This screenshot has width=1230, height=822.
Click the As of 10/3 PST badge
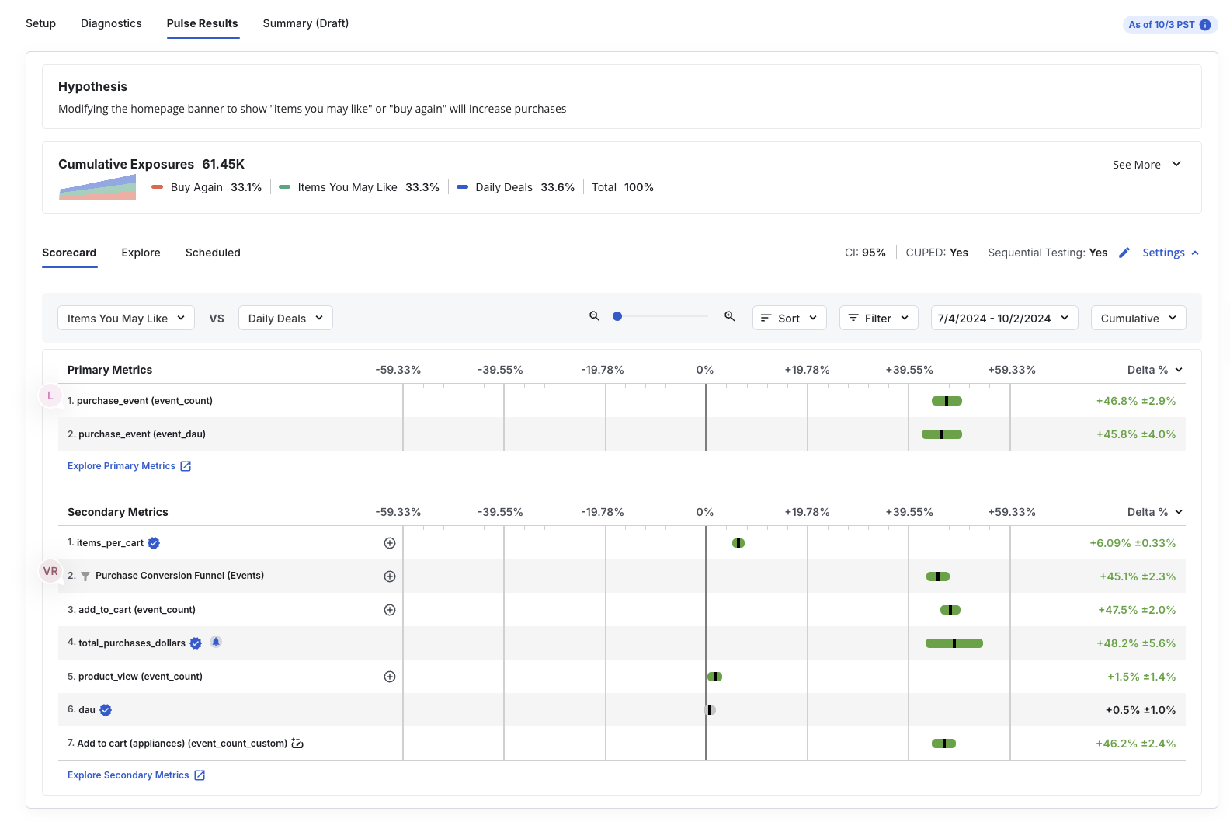(1169, 25)
